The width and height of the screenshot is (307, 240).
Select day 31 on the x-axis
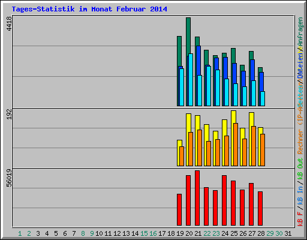coord(288,233)
